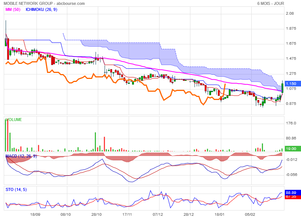Click the latest green candlestick at chart's end
301x218 pixels.
[x=282, y=88]
